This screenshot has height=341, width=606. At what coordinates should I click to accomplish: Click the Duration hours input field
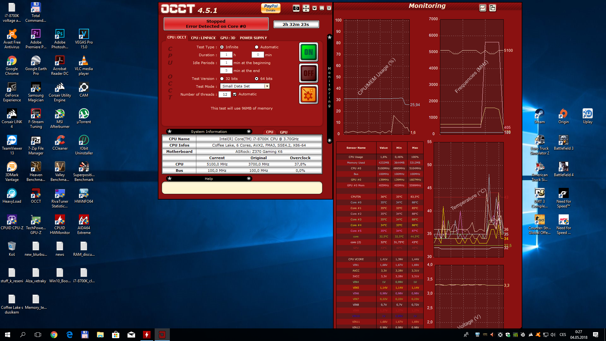pyautogui.click(x=226, y=55)
